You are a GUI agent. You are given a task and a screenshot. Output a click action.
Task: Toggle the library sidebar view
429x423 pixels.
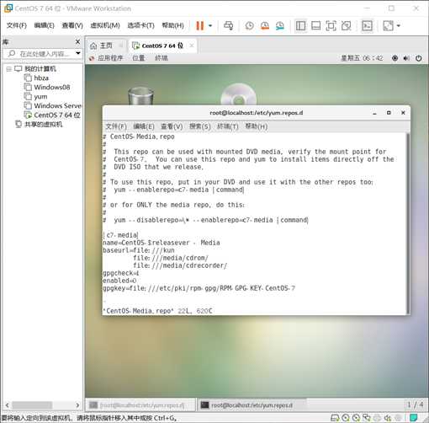click(x=300, y=26)
